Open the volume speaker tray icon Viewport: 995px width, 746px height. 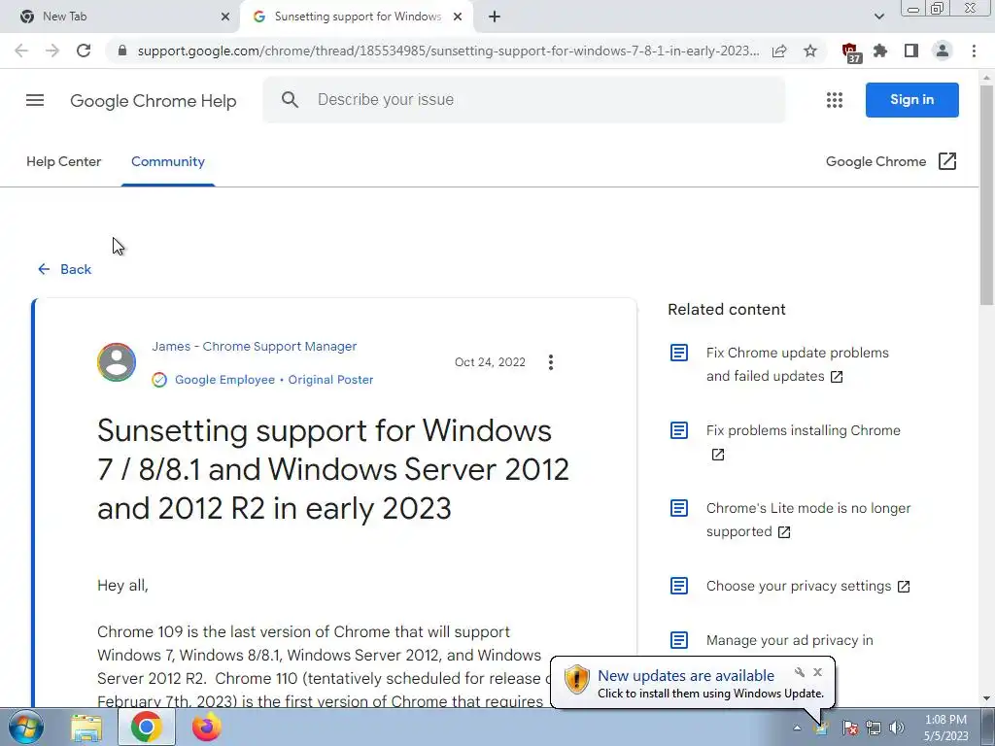click(x=896, y=728)
